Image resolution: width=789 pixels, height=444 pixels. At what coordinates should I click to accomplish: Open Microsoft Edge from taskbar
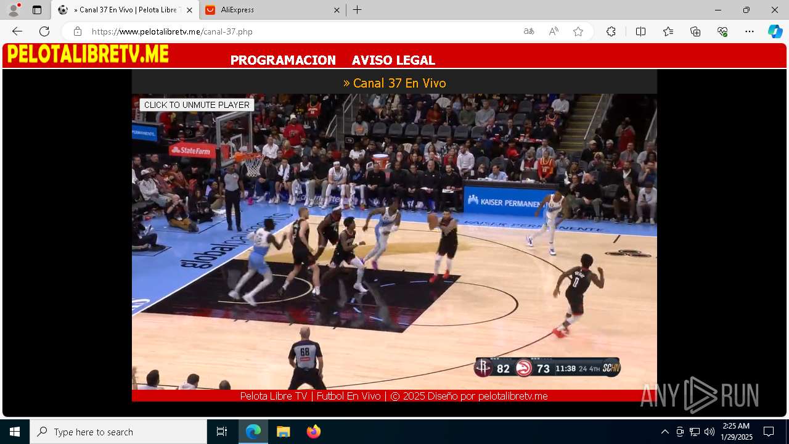[253, 432]
